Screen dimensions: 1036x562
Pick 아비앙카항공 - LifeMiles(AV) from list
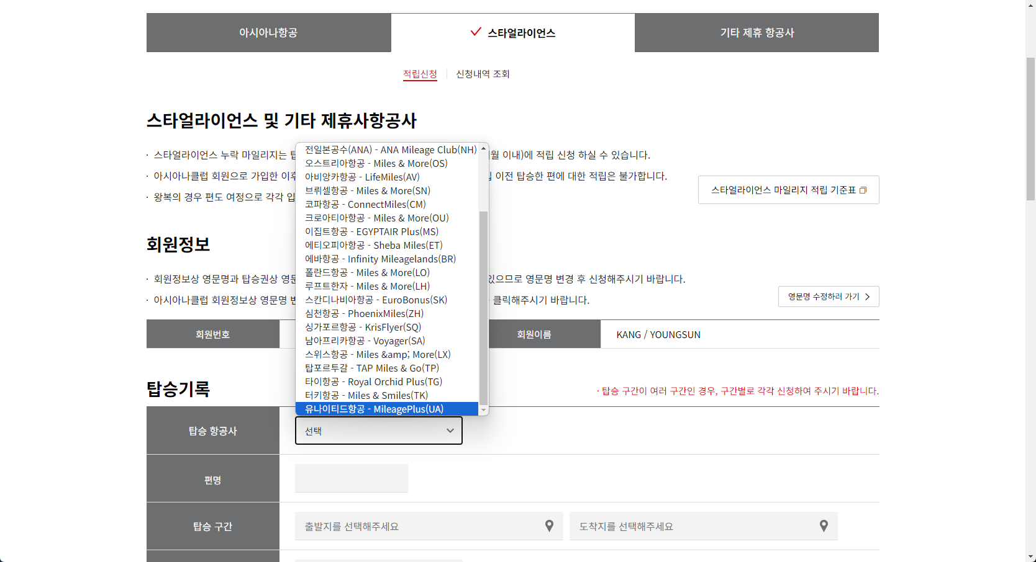point(387,177)
